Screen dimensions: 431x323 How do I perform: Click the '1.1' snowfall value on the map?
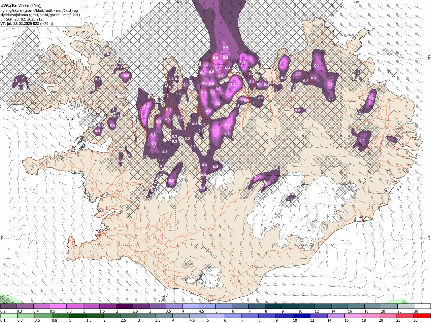coord(283,64)
